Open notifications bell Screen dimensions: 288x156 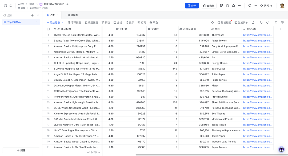[x=233, y=6]
